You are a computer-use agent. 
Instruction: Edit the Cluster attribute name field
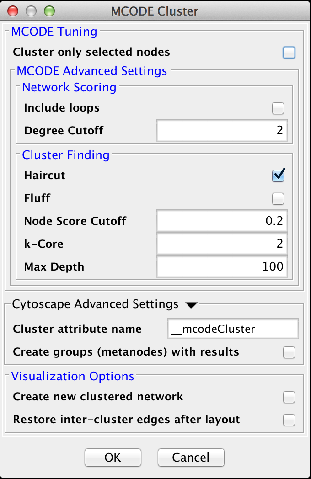(x=233, y=329)
